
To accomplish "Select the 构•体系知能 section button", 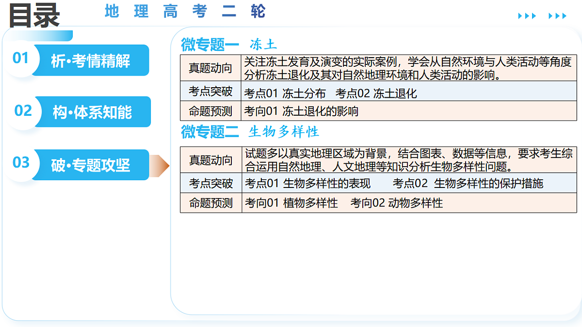I will click(x=92, y=112).
